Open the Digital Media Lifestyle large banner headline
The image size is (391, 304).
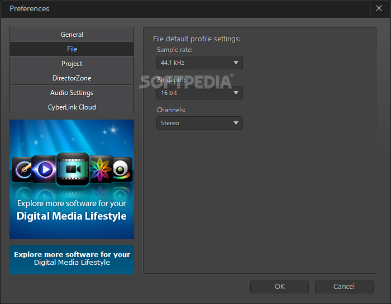[x=71, y=216]
